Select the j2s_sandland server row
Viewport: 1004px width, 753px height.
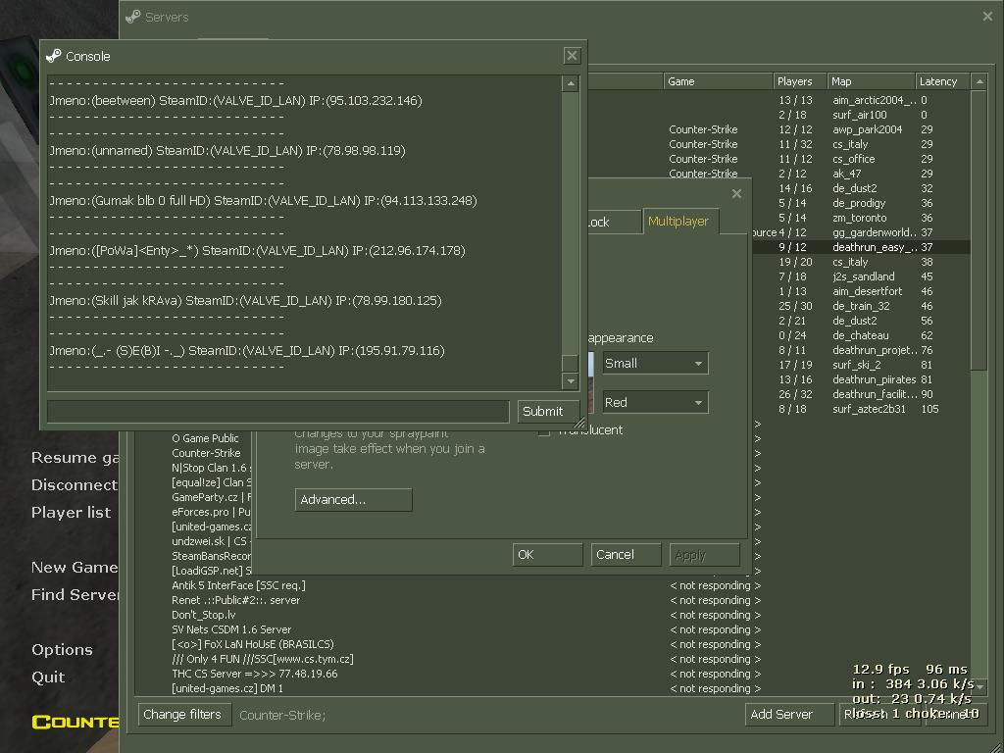pos(861,276)
